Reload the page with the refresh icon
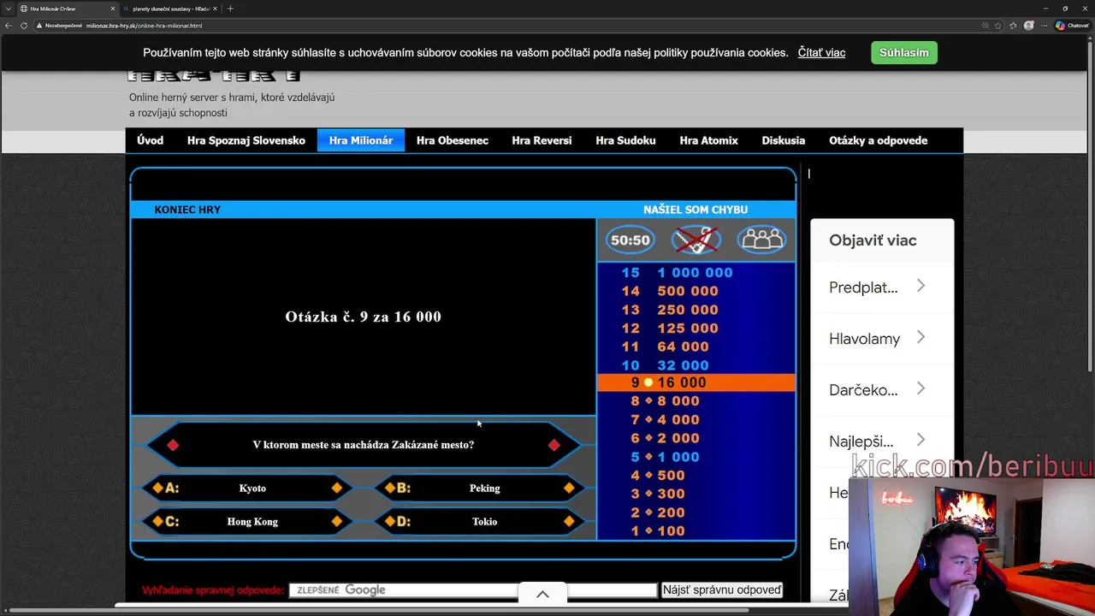The image size is (1095, 616). [23, 26]
